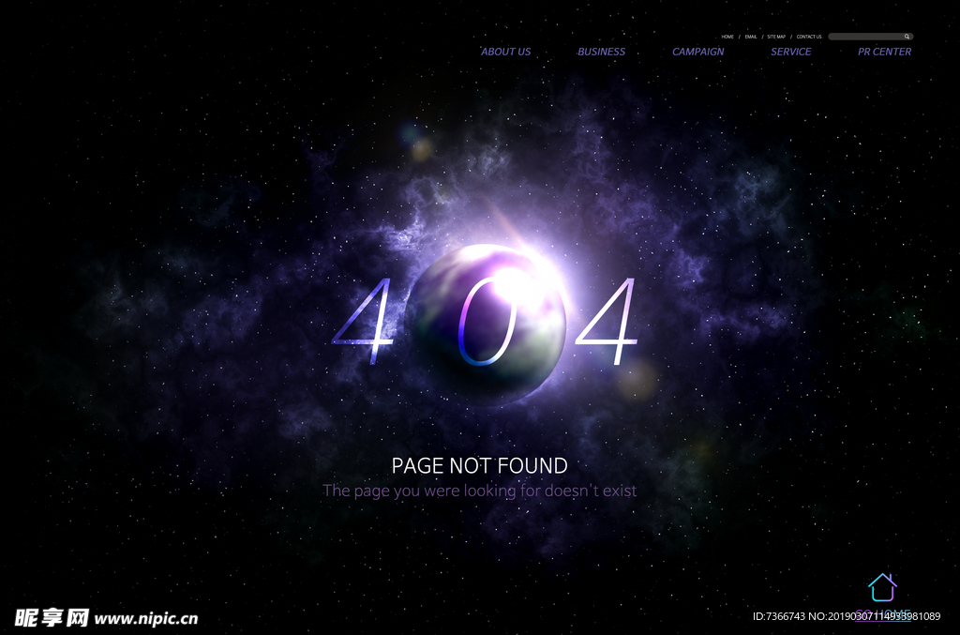Viewport: 960px width, 635px height.
Task: Click the neon house home icon
Action: click(882, 587)
